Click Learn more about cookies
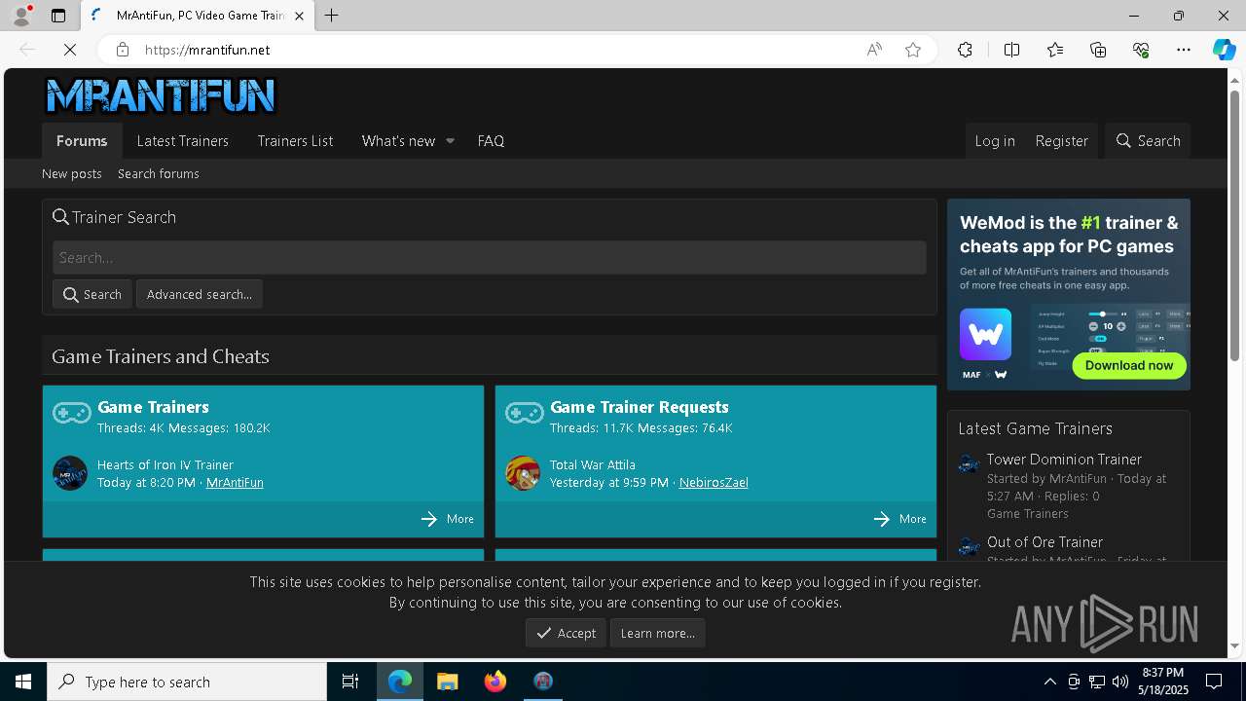The height and width of the screenshot is (701, 1246). [658, 633]
